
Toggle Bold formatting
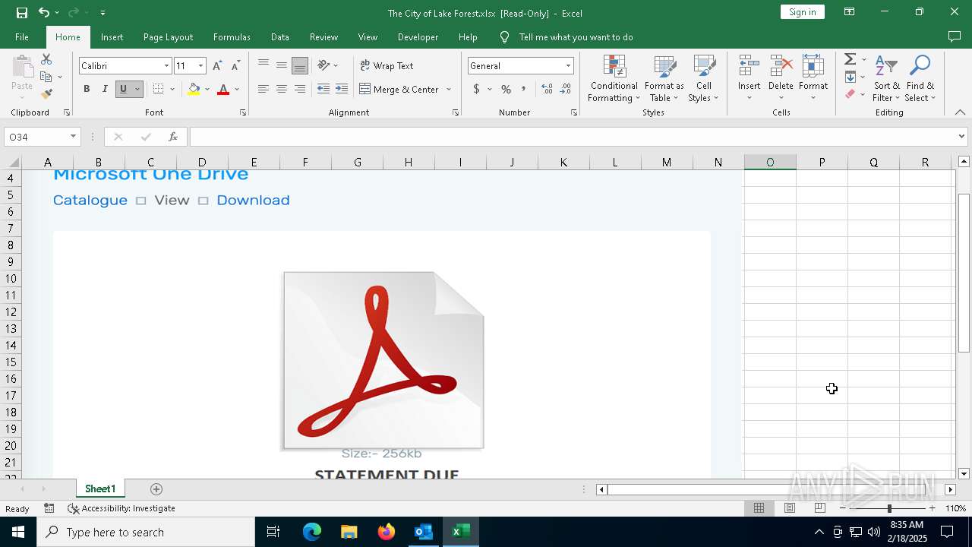[87, 89]
